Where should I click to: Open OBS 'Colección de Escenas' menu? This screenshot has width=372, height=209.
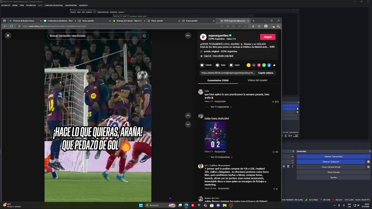click(53, 5)
